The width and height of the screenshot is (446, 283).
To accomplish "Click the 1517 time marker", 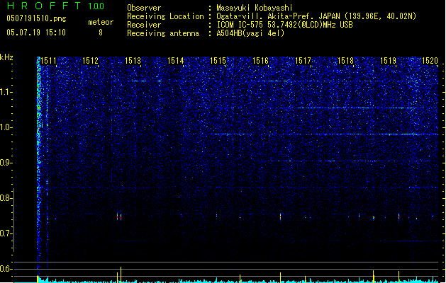I will coord(303,61).
